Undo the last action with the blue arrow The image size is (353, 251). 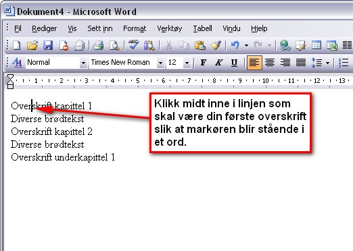point(235,45)
